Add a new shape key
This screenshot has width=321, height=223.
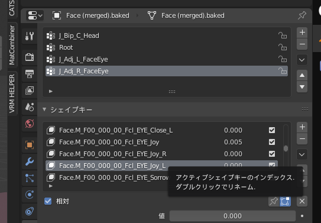pos(302,127)
